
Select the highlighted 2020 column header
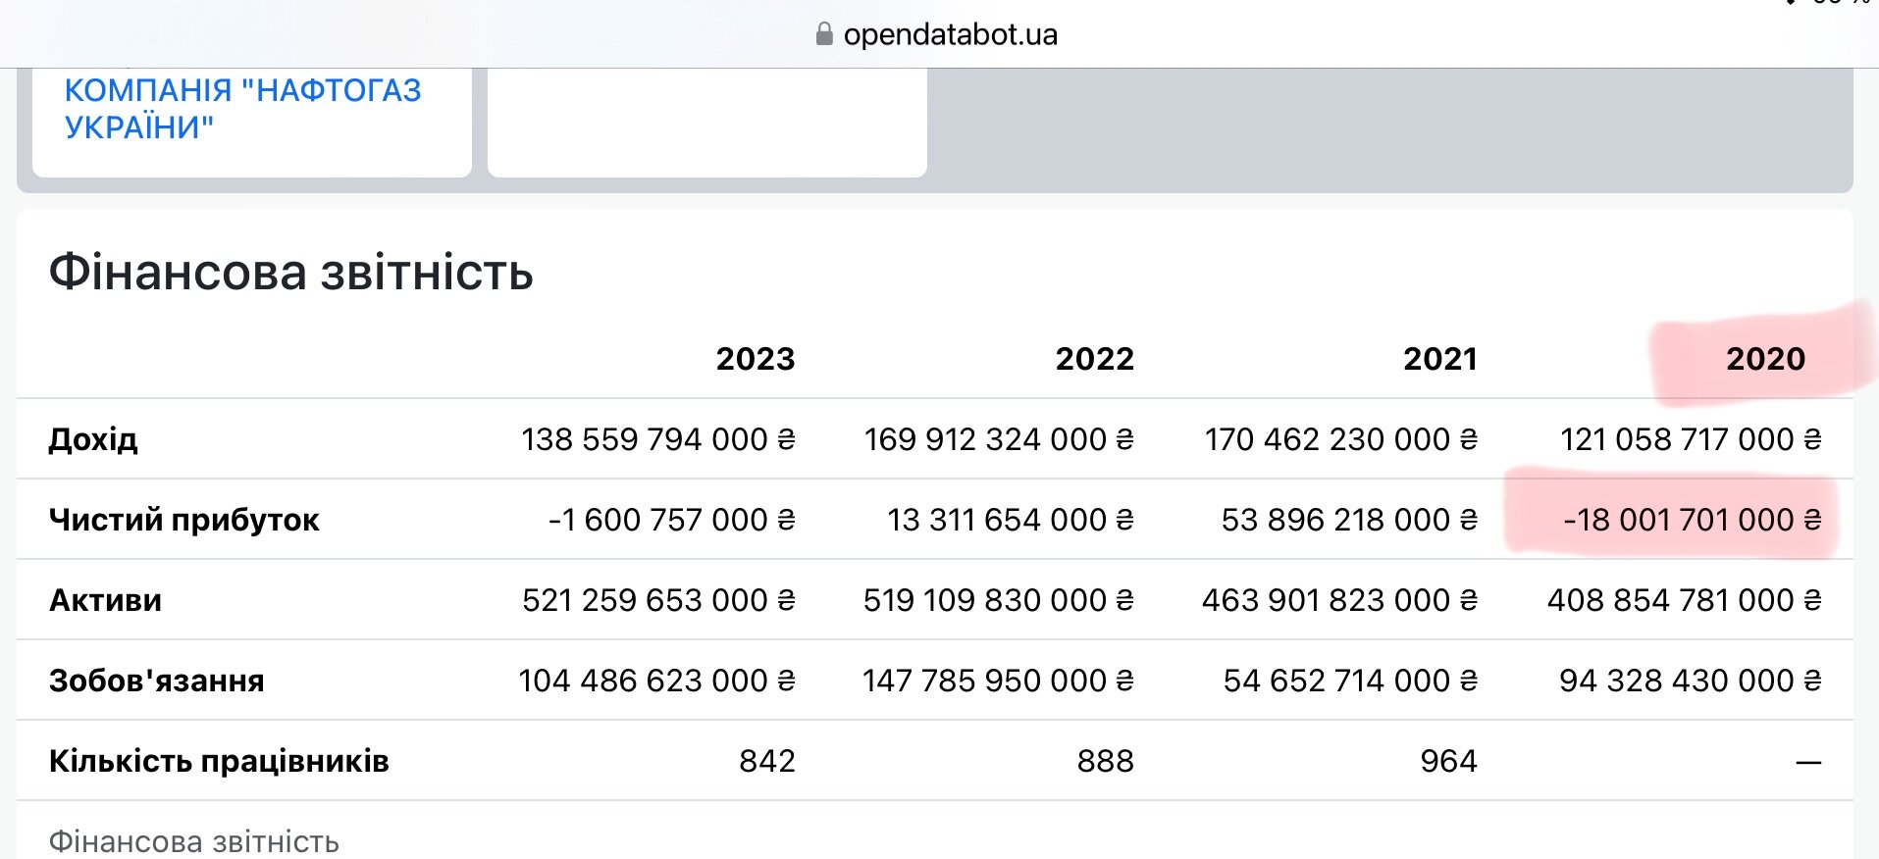click(x=1765, y=359)
